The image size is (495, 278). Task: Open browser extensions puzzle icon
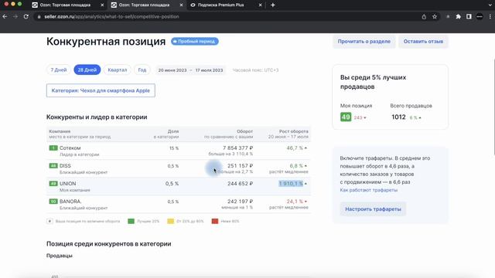click(459, 17)
